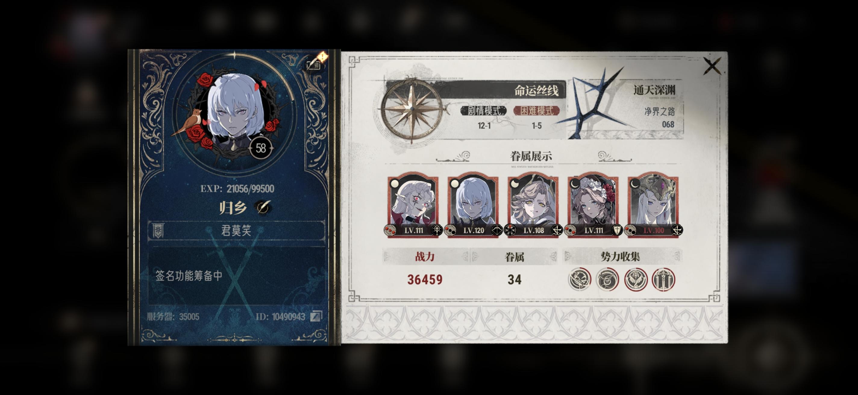Switch to 困难模式 hard mode
This screenshot has height=395, width=858.
point(537,110)
